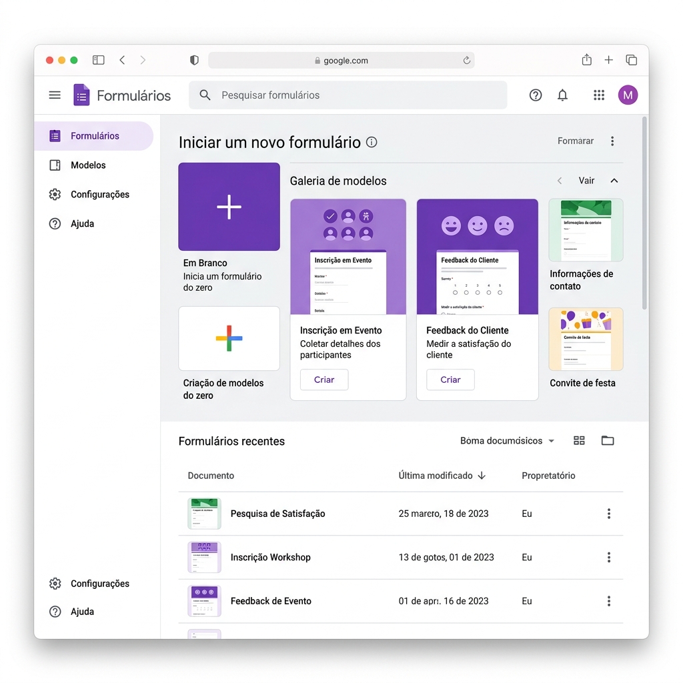Select Formulários in the sidebar
This screenshot has height=683, width=683.
pos(93,136)
